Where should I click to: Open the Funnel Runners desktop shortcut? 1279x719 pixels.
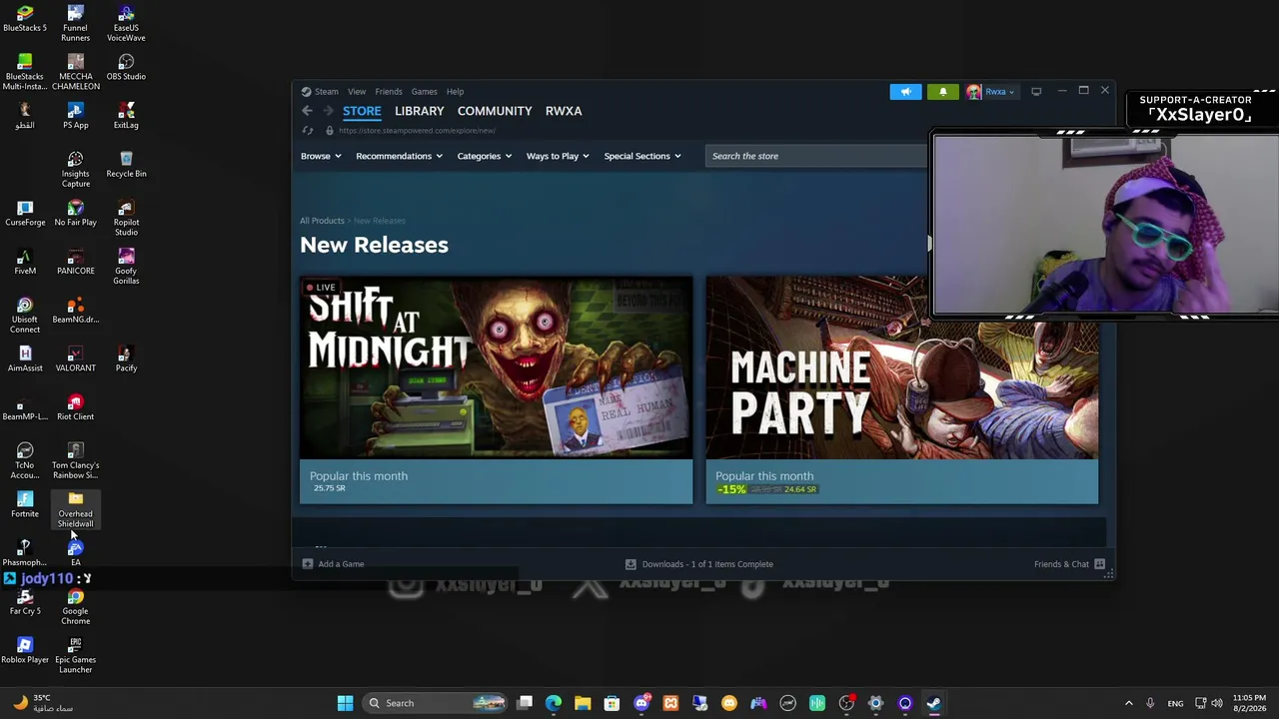pos(75,23)
